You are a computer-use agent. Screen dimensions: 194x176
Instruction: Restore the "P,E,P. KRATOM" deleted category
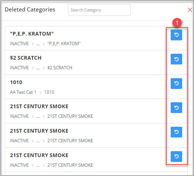click(176, 35)
